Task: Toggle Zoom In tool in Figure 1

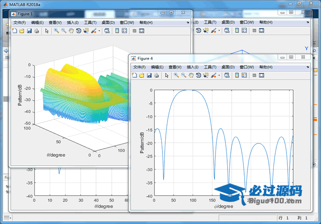Action: 56,31
